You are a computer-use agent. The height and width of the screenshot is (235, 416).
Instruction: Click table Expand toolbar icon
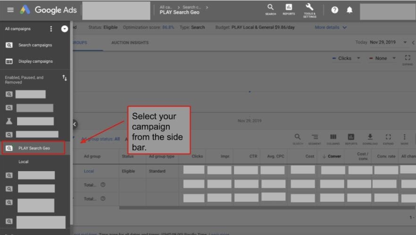[388, 139]
